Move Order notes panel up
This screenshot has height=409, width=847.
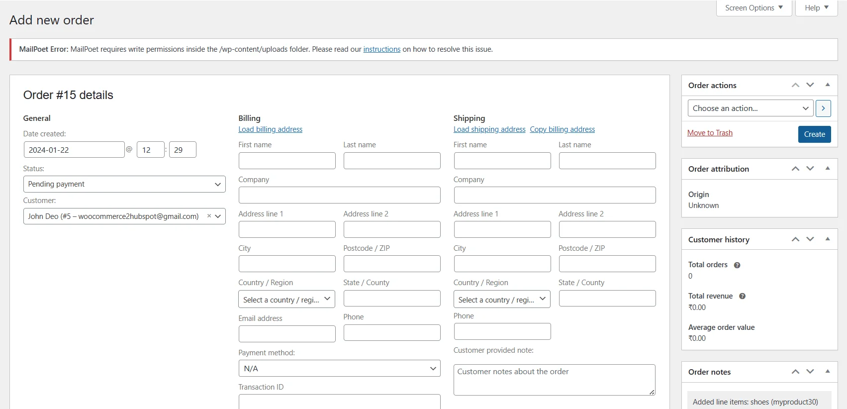click(795, 372)
